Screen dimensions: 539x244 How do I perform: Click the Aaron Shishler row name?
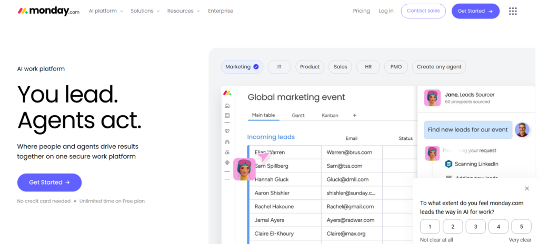pos(272,193)
